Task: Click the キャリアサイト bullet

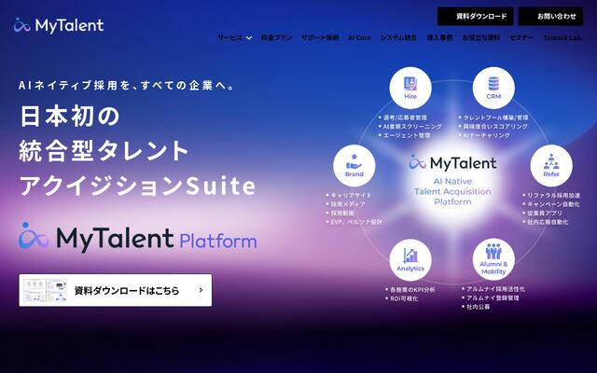Action: coord(351,195)
